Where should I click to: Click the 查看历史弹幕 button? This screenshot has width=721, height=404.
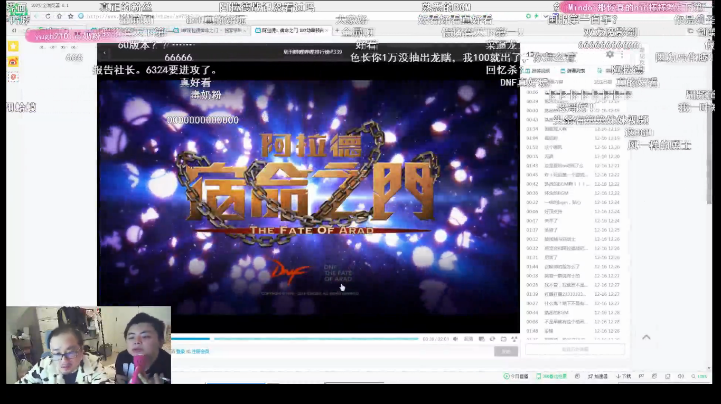(x=575, y=349)
